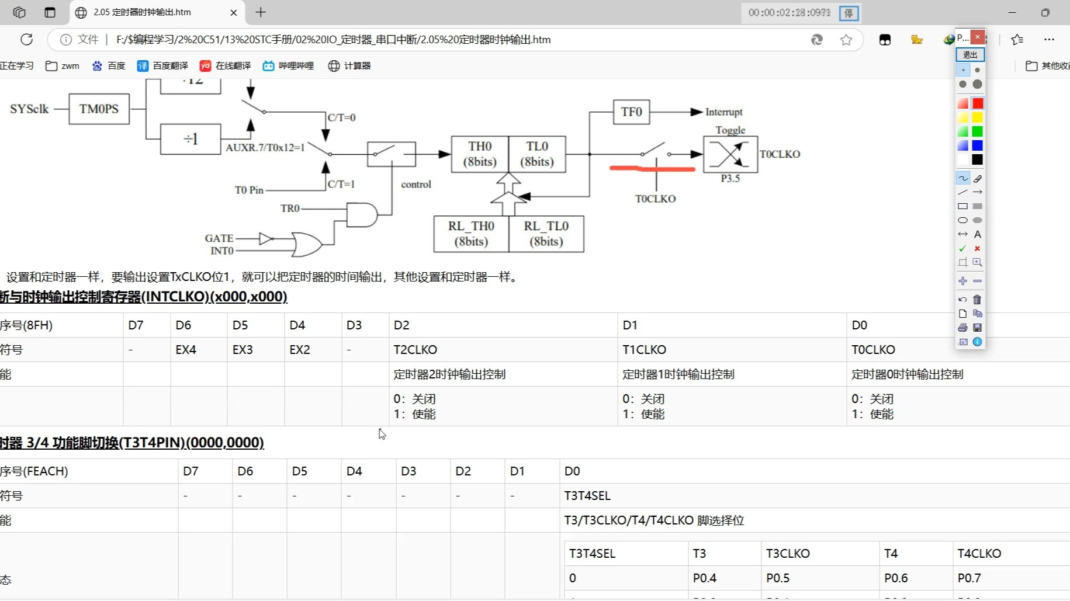
Task: Pick the translucent yellow highlighter swatch
Action: coord(963,117)
